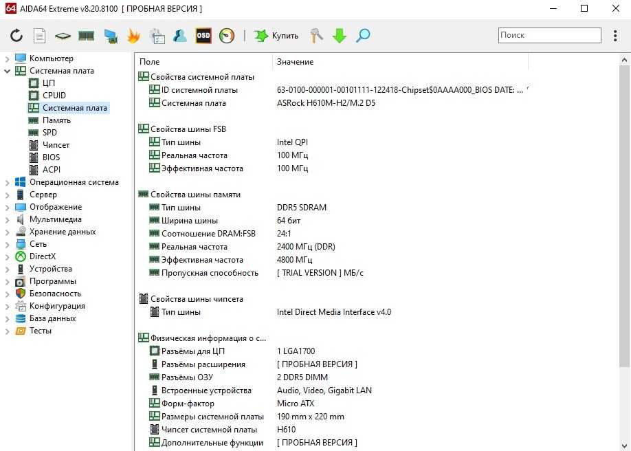Screen dimensions: 631x451
Task: Click the Windows logo icon beside Операционная система
Action: [x=20, y=182]
